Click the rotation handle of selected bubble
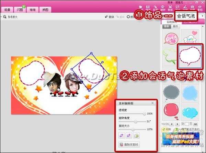Image resolution: width=206 pixels, height=153 pixels. (x=102, y=62)
